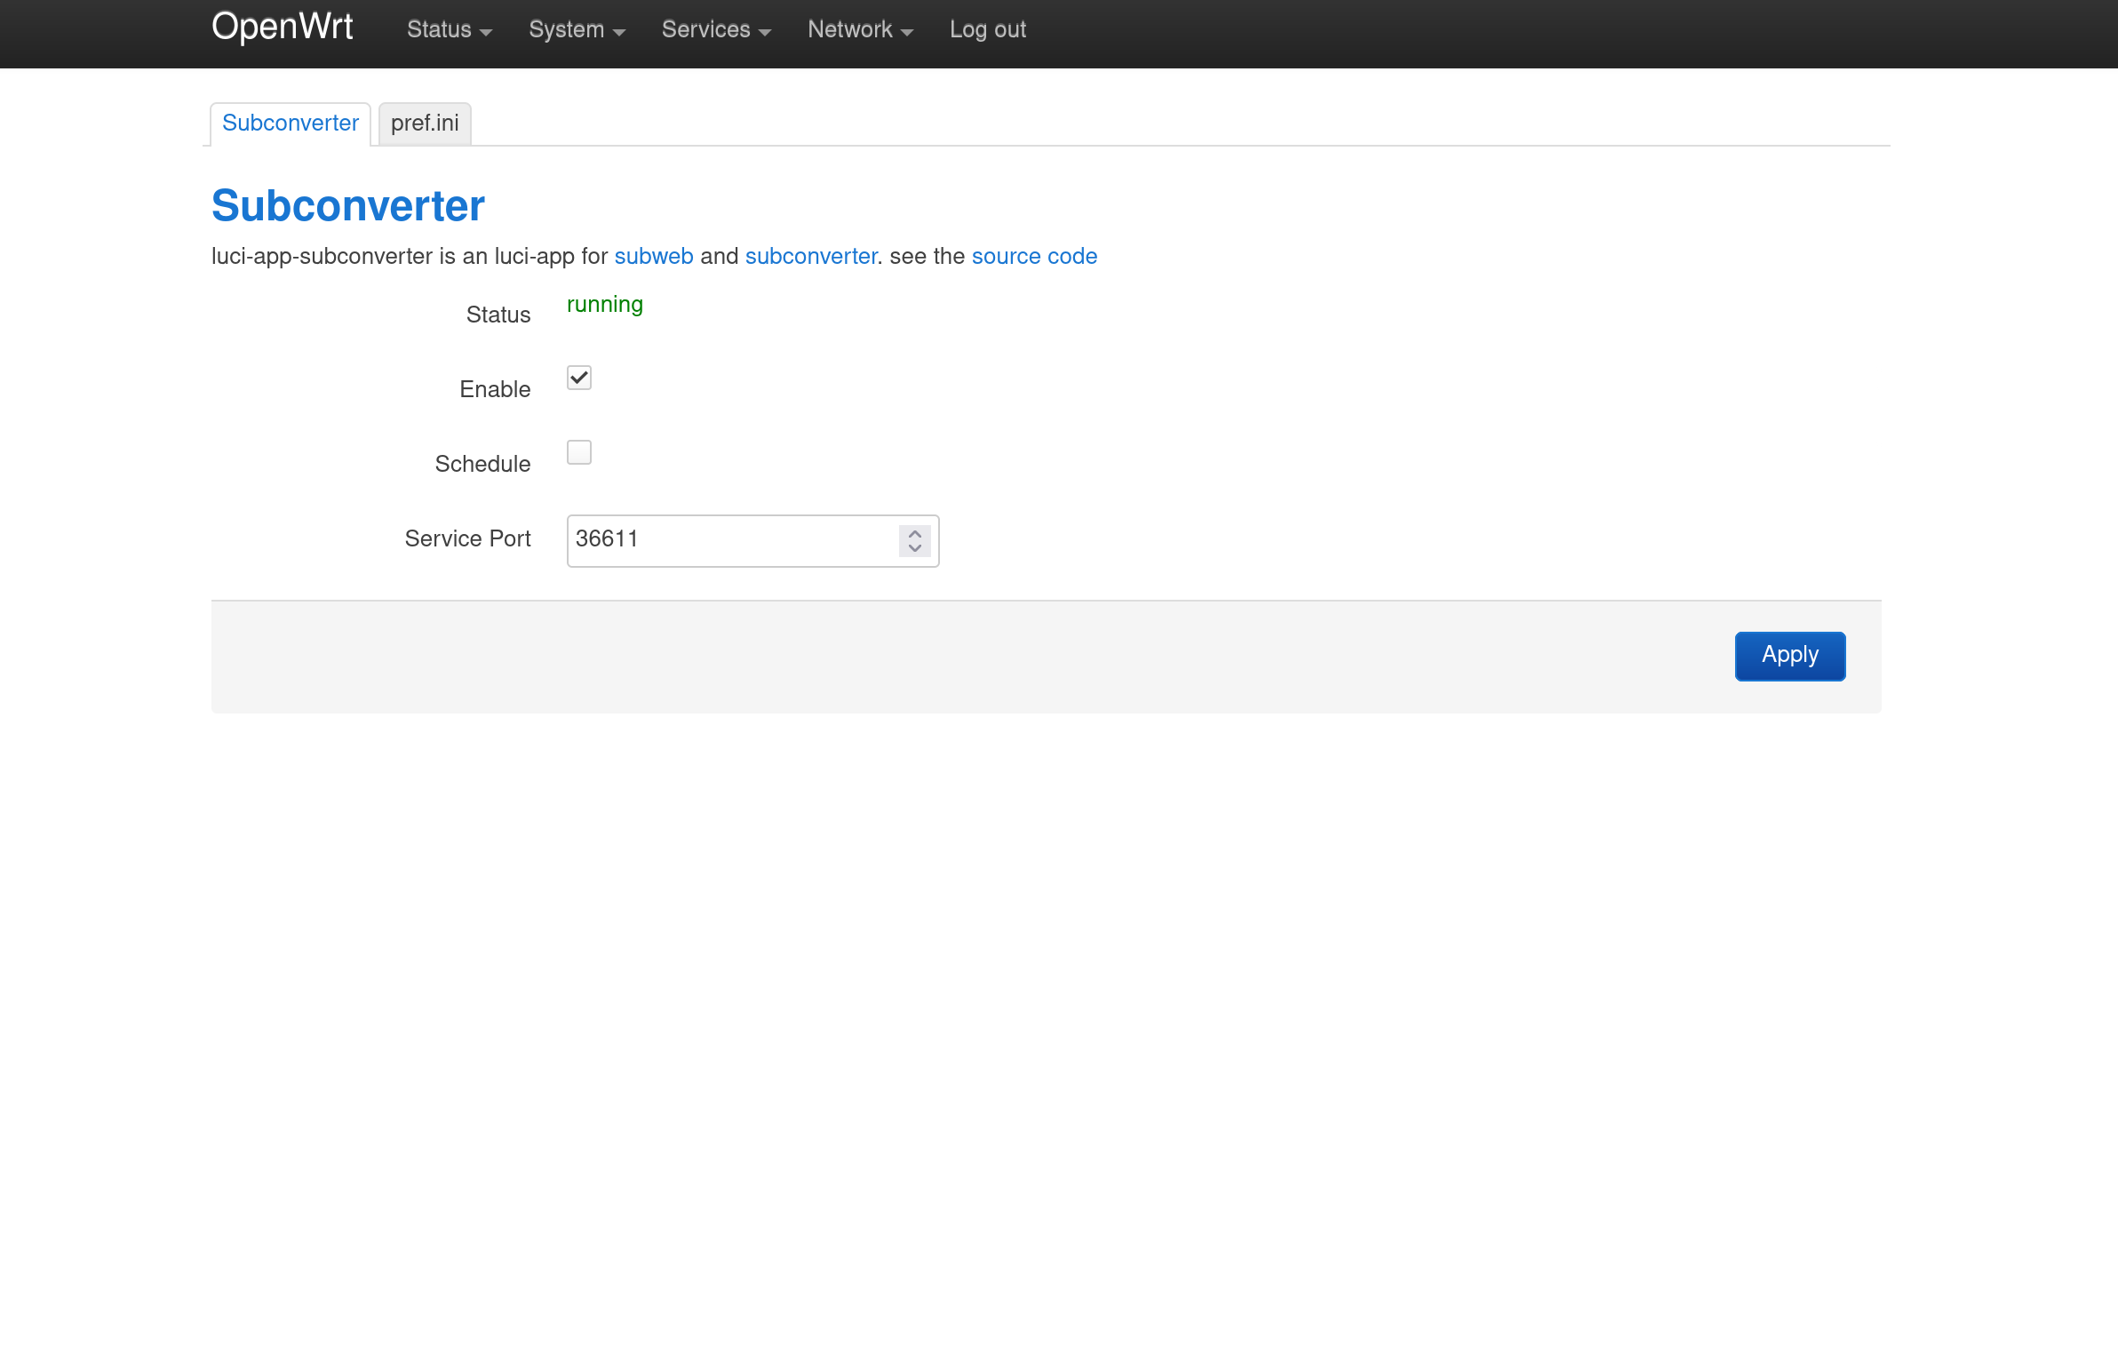Screen dimensions: 2118x1347
Task: Uncheck the Enable checkbox
Action: [x=579, y=379]
